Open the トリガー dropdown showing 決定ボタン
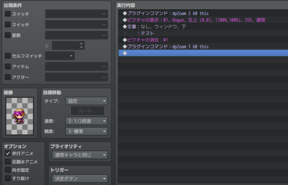Image resolution: width=288 pixels, height=185 pixels. 80,178
